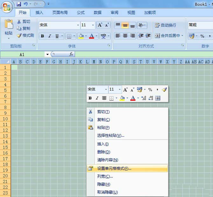This screenshot has width=213, height=197.
Task: Click the Select All corner button
Action: click(6, 62)
